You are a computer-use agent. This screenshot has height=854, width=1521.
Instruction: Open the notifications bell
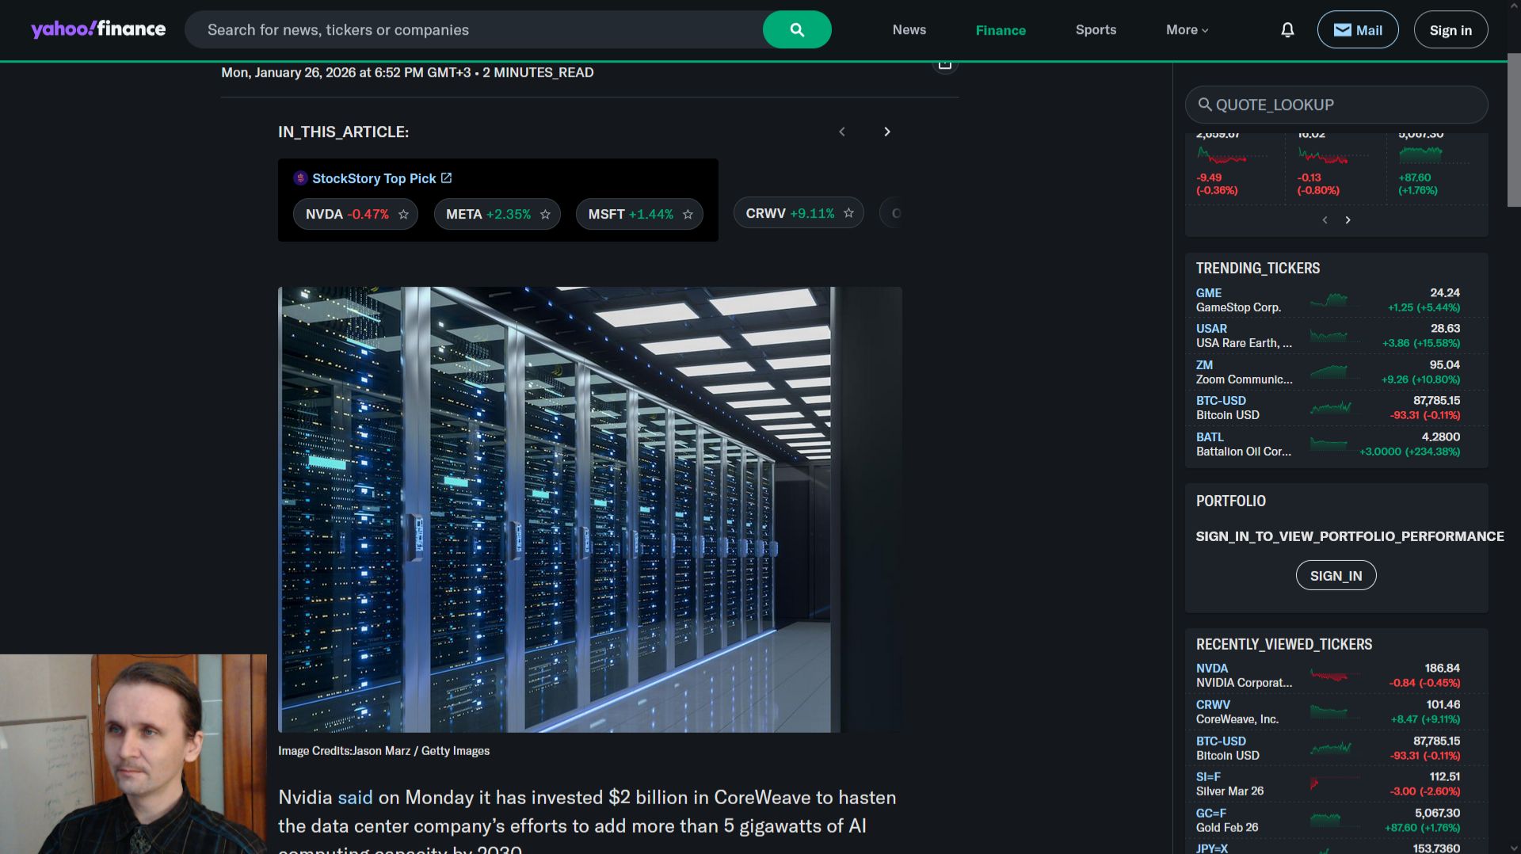point(1287,30)
